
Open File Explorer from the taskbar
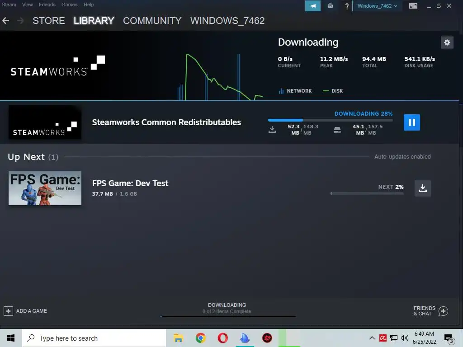[178, 338]
